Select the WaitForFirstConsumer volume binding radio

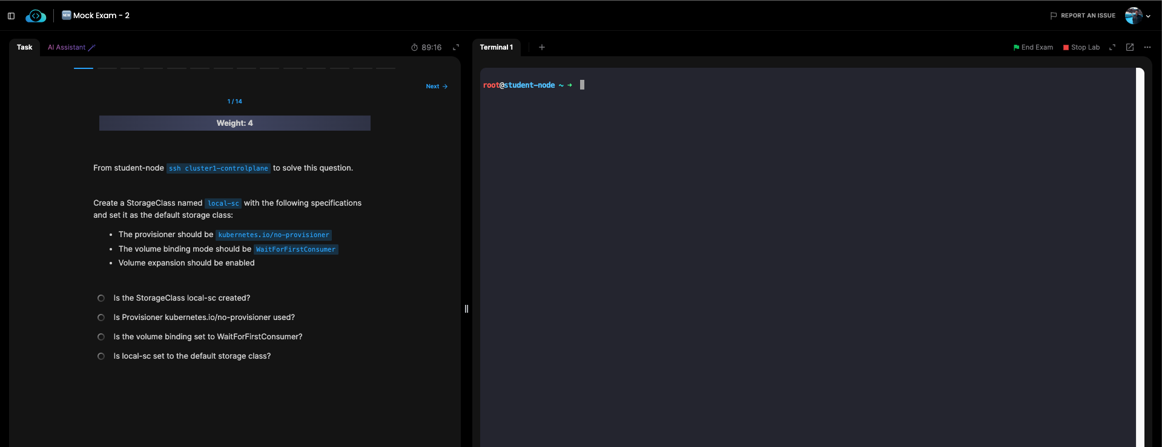[101, 337]
